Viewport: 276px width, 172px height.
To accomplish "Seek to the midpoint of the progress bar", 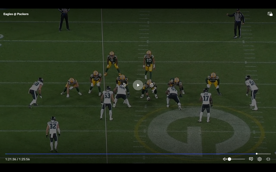I will tap(138, 154).
